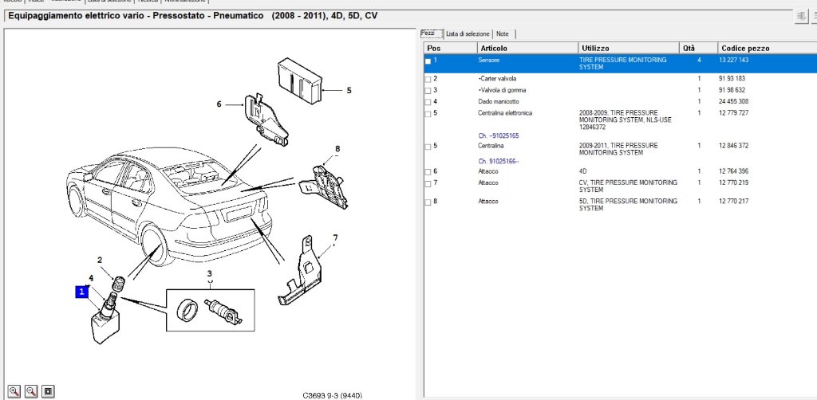Zoom in on the parts diagram
This screenshot has height=400, width=817.
click(14, 391)
